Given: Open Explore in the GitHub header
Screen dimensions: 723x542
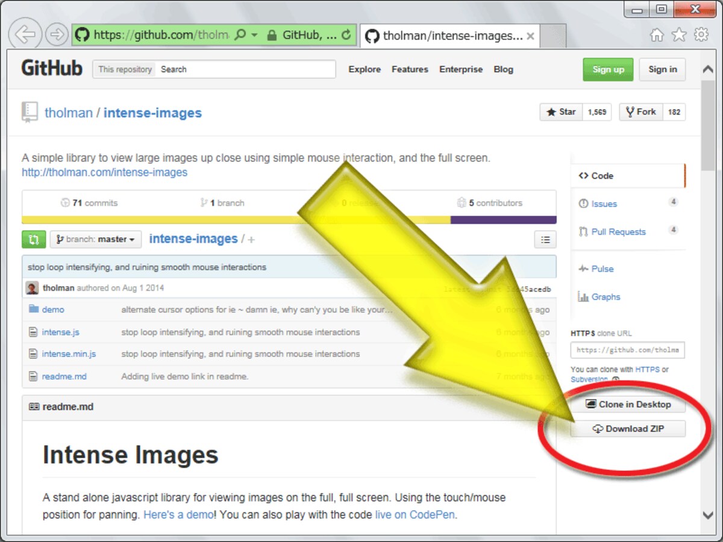Looking at the screenshot, I should (365, 69).
